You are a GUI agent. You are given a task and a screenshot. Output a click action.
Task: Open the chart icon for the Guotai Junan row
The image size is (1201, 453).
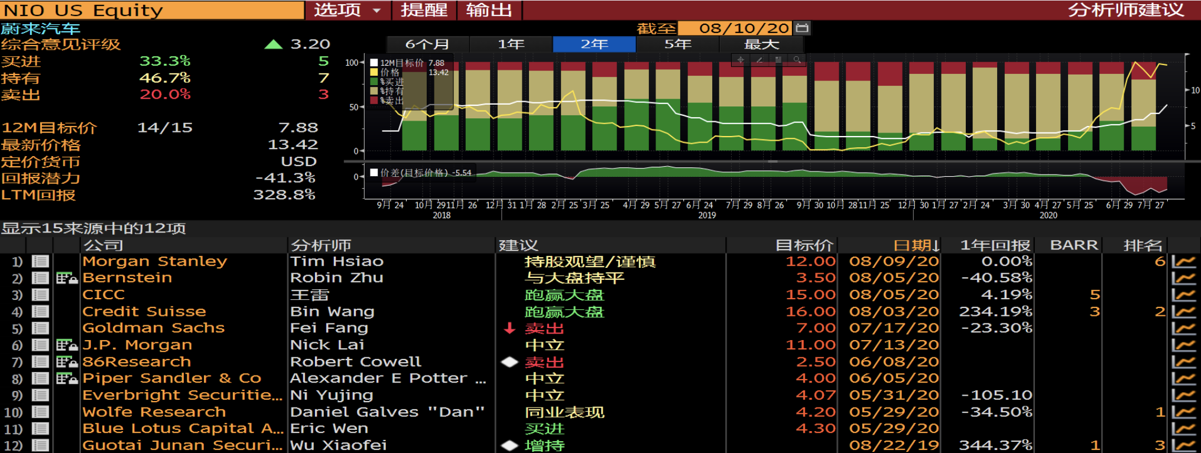(x=1184, y=445)
